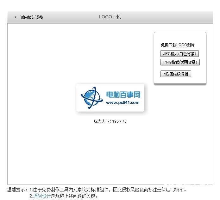Click the back chevron arrow icon
This screenshot has height=200, width=220.
(16, 17)
